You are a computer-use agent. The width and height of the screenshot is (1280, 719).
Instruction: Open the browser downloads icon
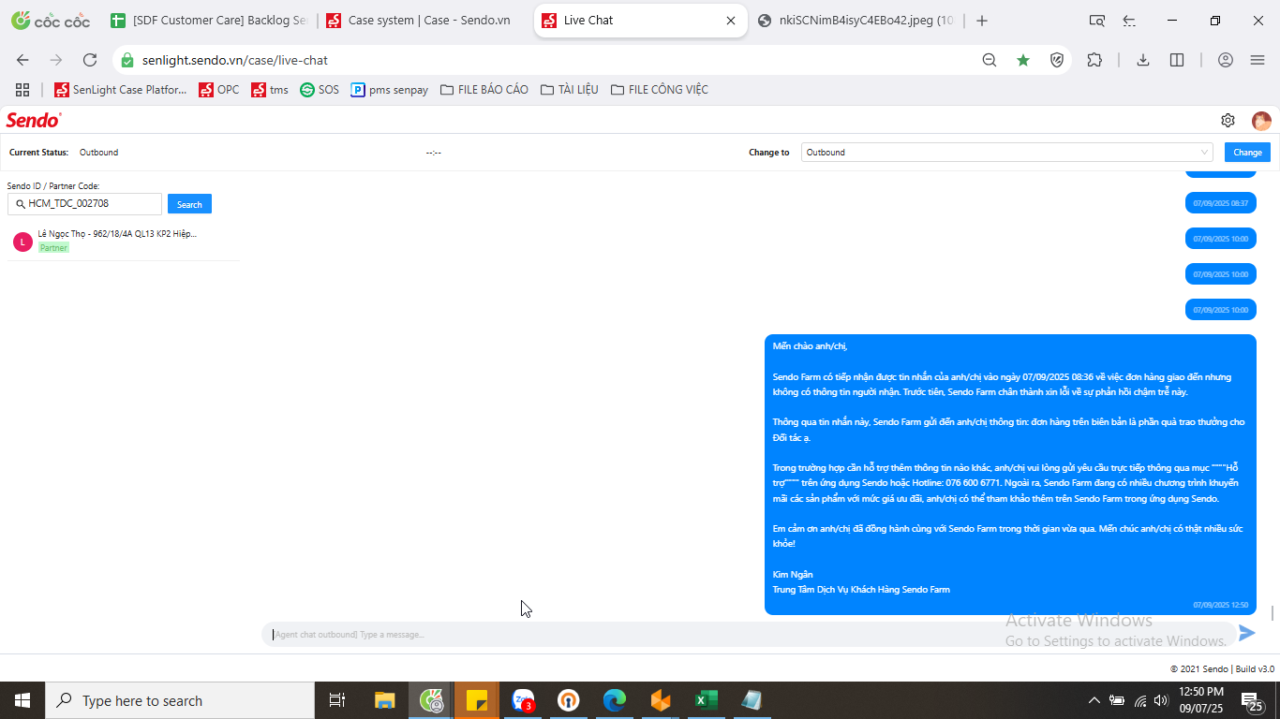[x=1143, y=60]
